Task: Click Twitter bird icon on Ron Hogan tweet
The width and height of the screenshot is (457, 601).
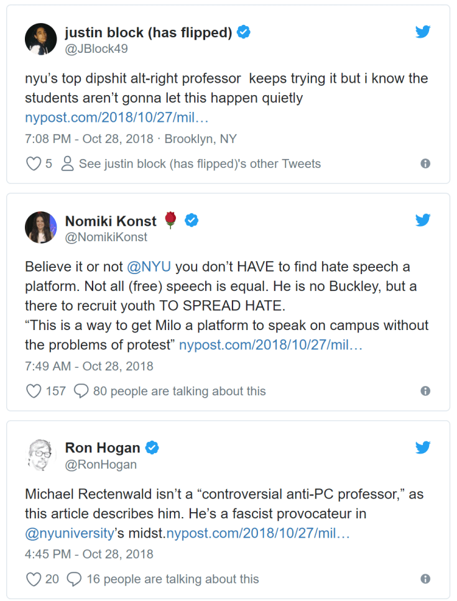Action: [423, 447]
